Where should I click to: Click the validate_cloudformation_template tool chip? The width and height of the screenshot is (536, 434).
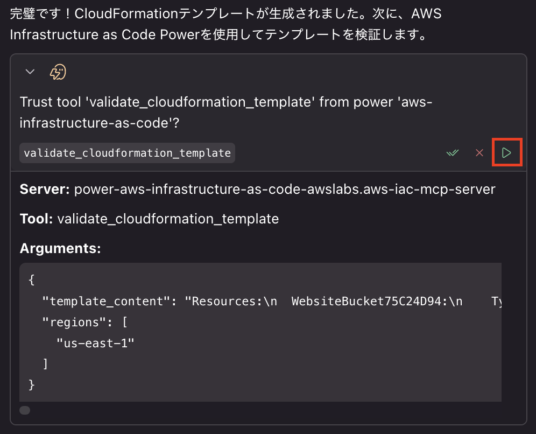[127, 153]
